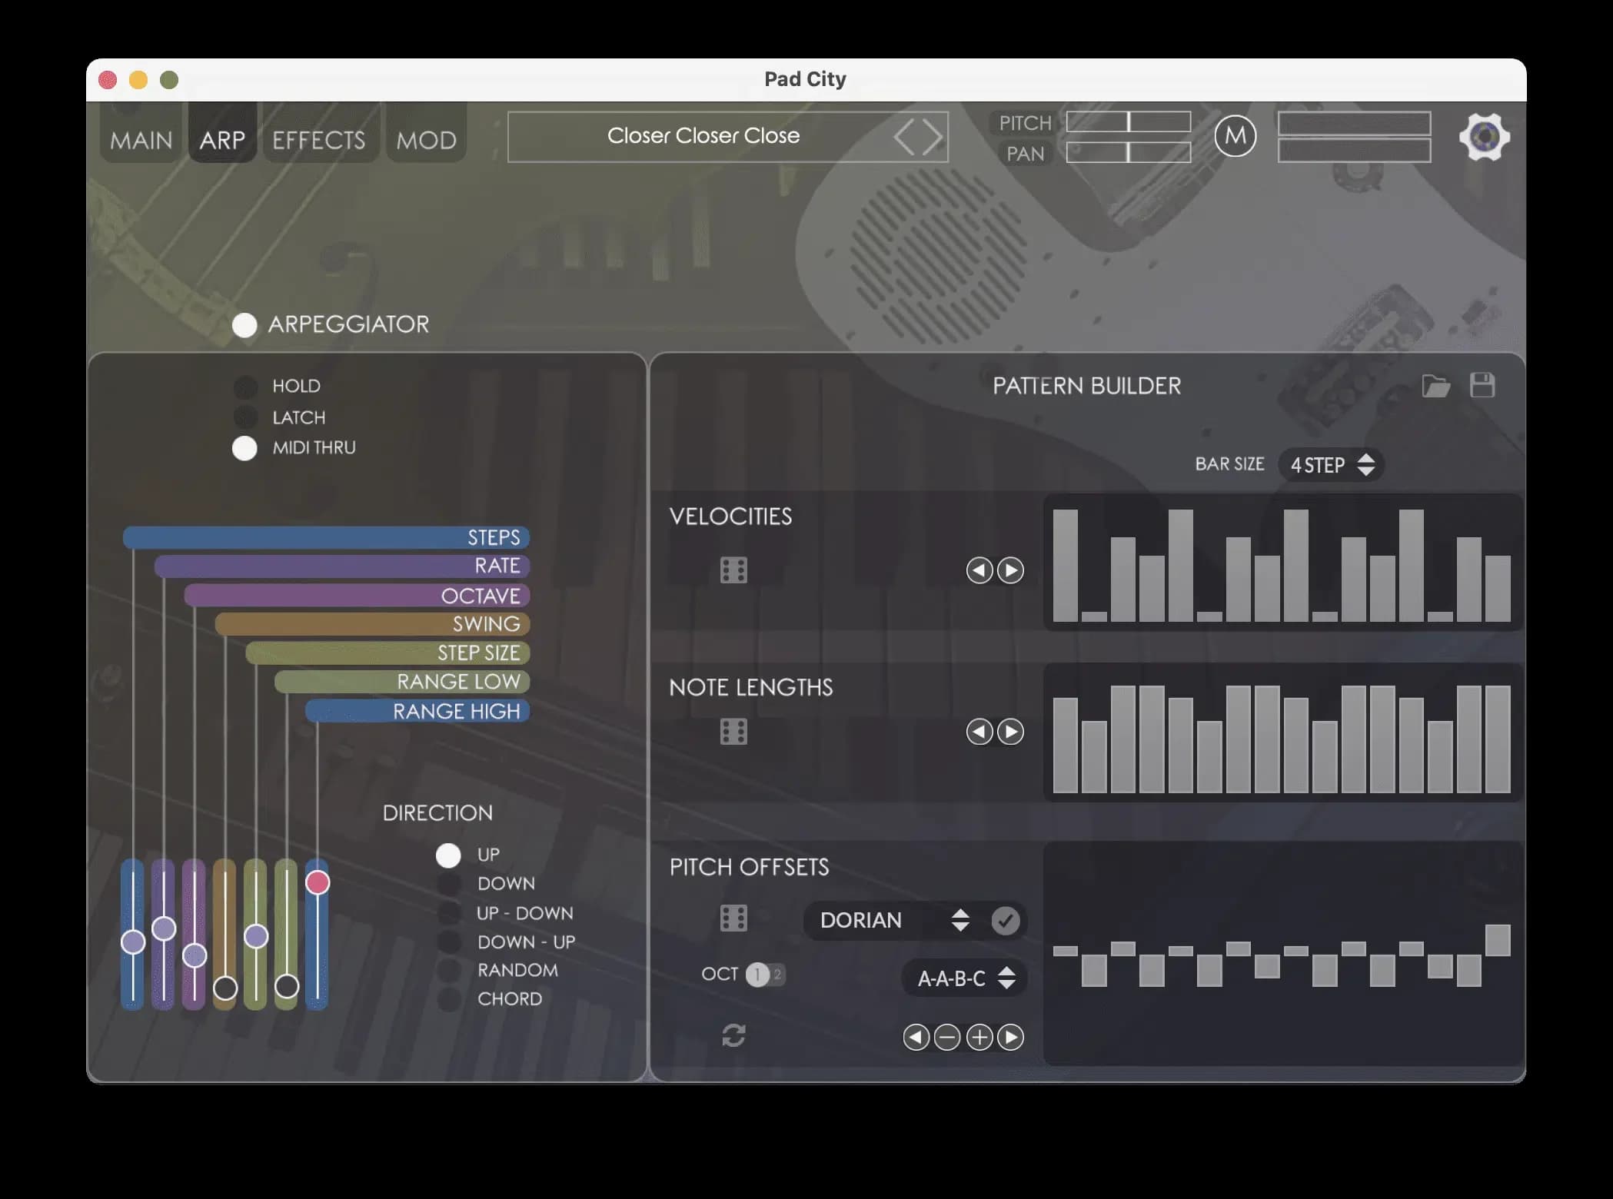1613x1199 pixels.
Task: Shift velocities pattern right arrow
Action: pos(1010,570)
